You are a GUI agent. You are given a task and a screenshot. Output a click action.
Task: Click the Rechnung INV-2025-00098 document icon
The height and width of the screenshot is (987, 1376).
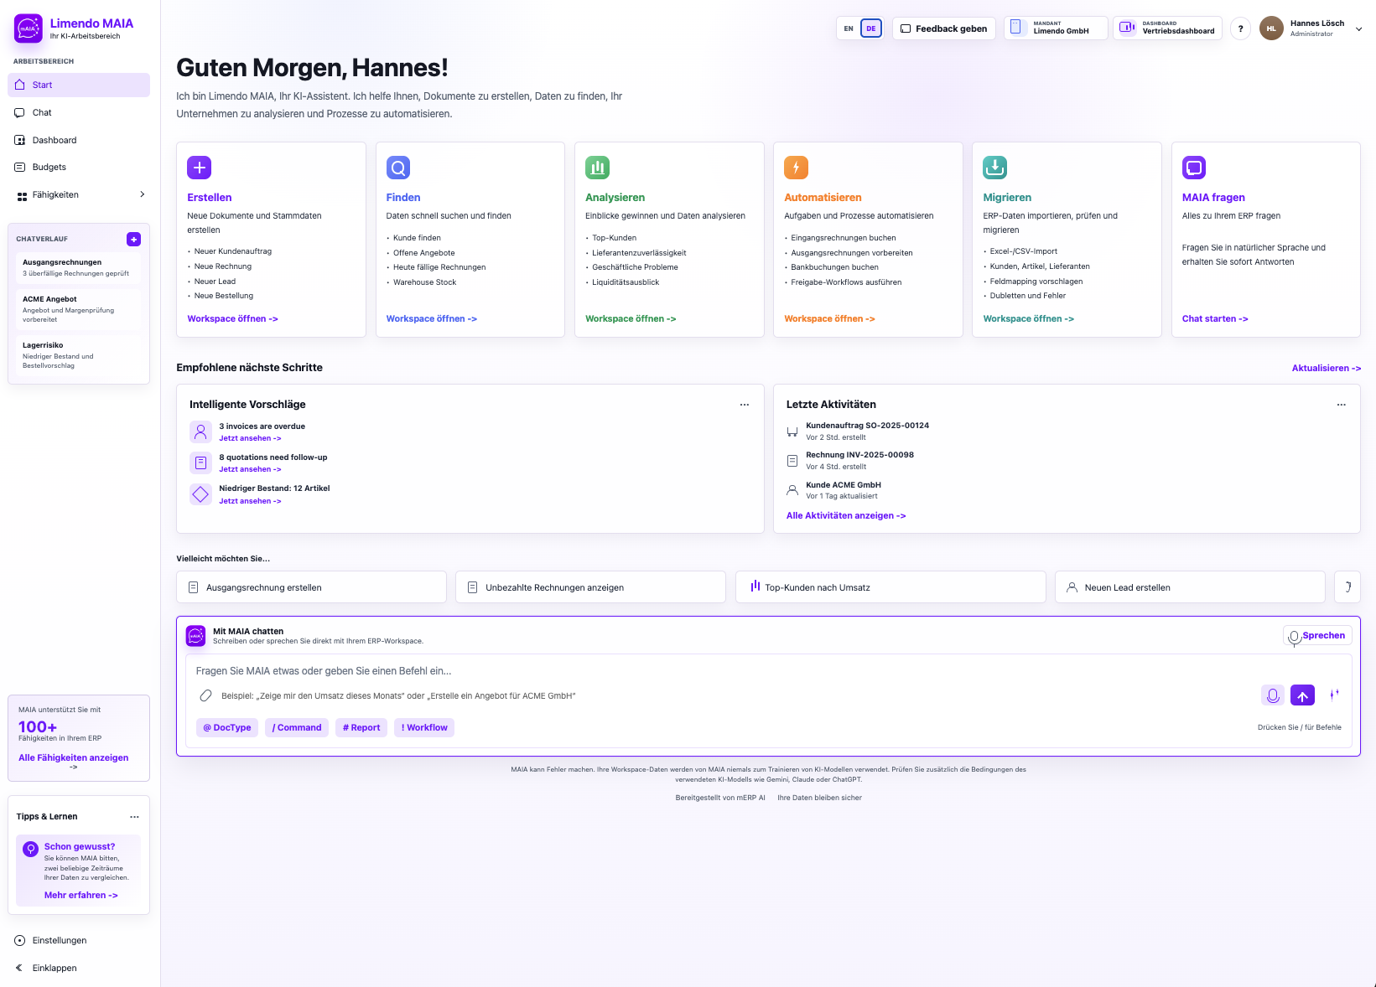click(792, 461)
